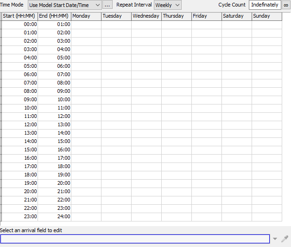Select Monday cell in 08:00 row
The image size is (291, 247).
(86, 91)
